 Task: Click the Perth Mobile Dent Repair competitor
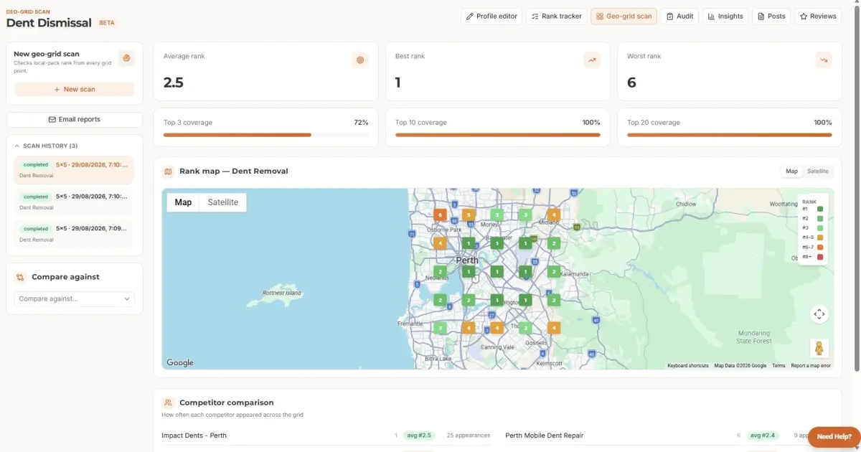[545, 435]
